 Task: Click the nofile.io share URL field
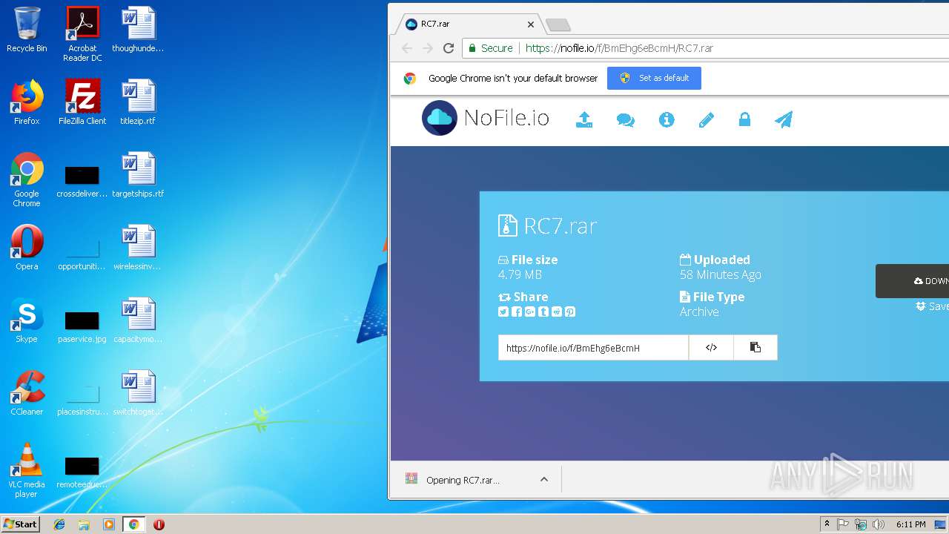pyautogui.click(x=593, y=347)
